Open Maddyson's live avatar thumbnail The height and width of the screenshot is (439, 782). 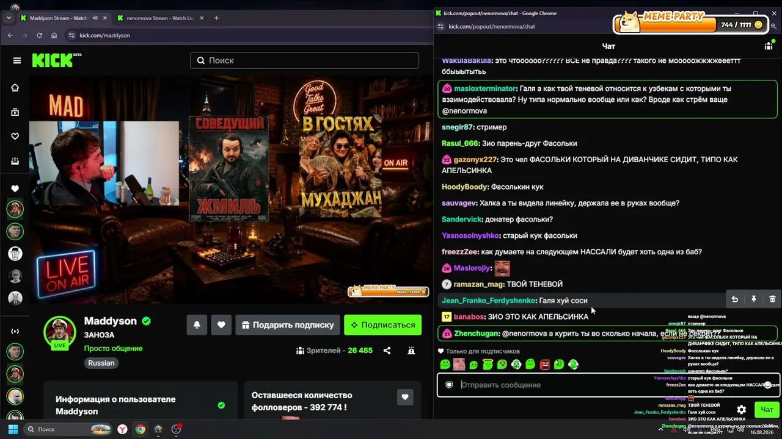click(x=59, y=332)
